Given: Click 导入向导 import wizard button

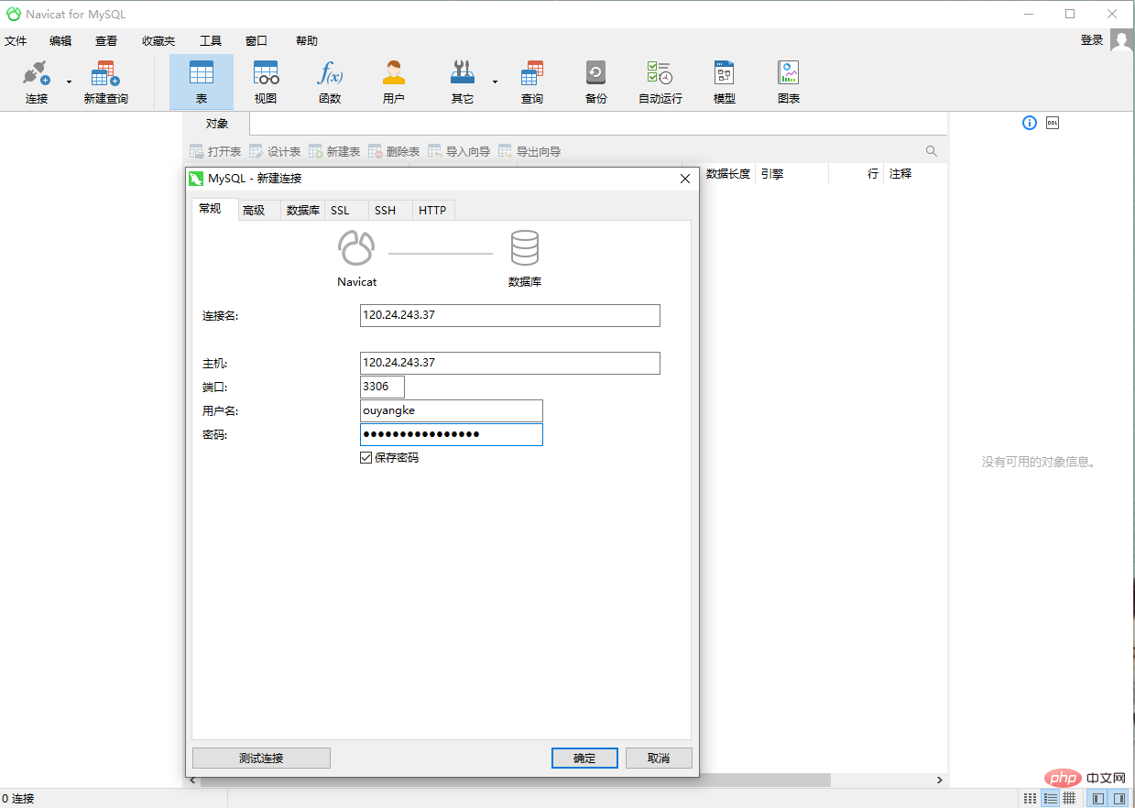Looking at the screenshot, I should (459, 151).
